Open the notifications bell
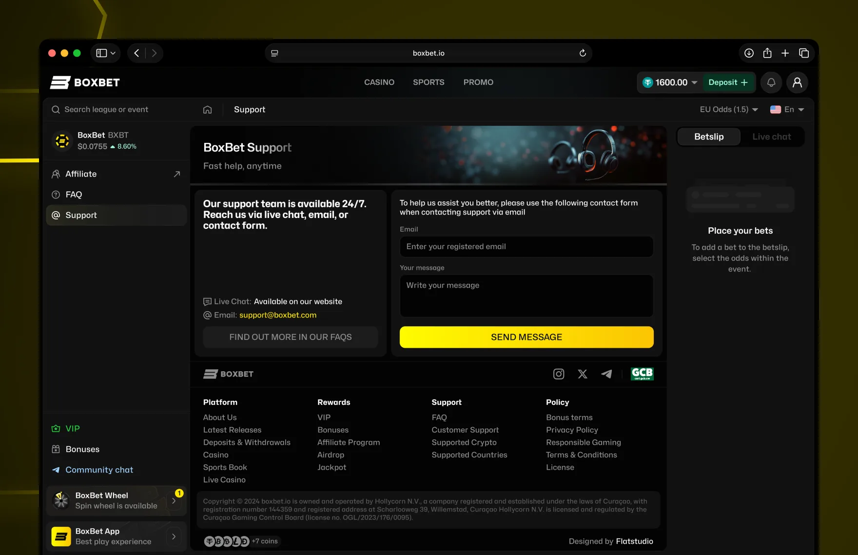Viewport: 858px width, 555px height. pyautogui.click(x=771, y=82)
